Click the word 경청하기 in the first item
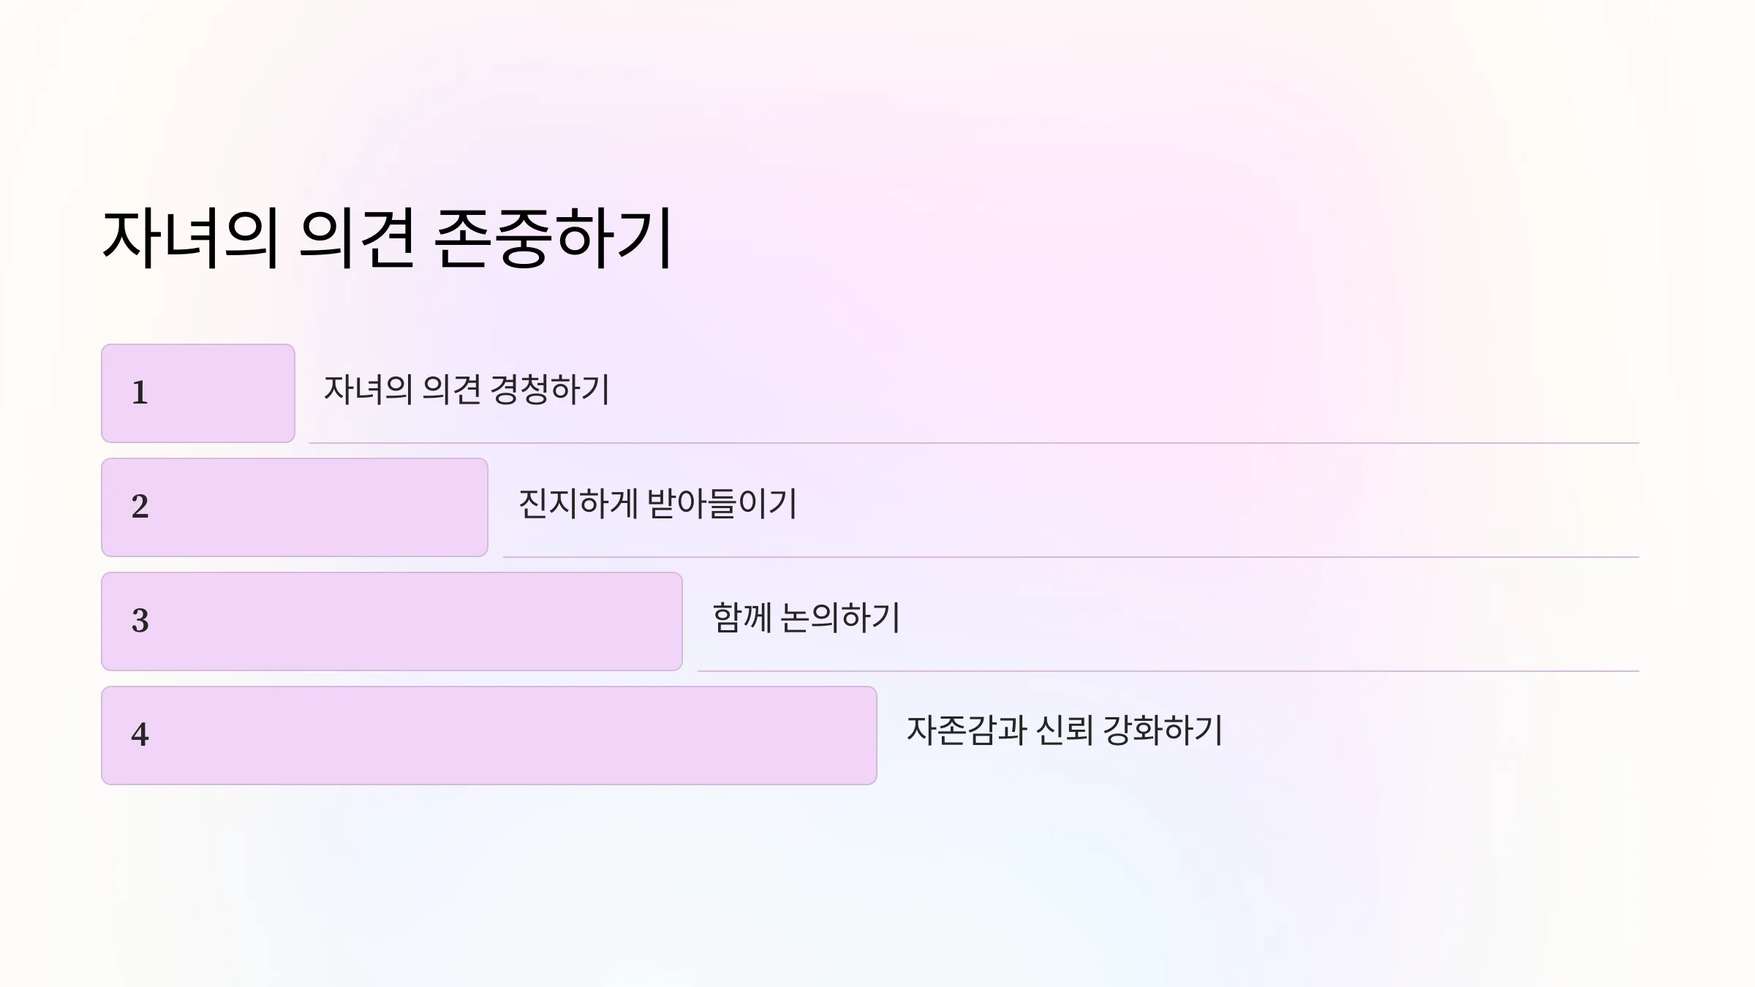 [550, 390]
